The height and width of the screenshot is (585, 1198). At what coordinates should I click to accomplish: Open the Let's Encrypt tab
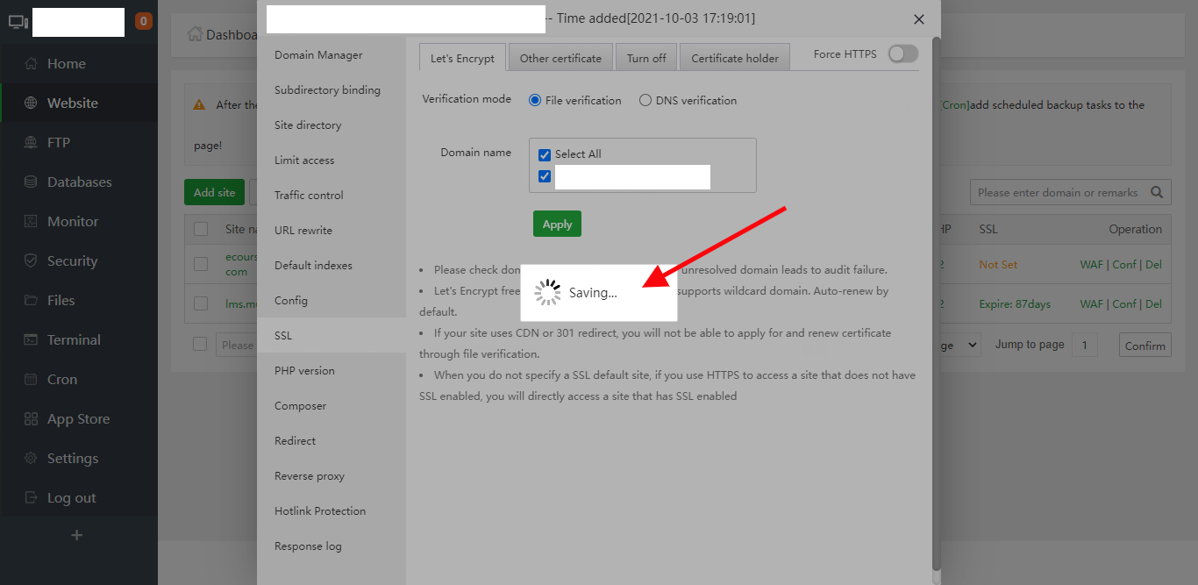click(x=462, y=58)
